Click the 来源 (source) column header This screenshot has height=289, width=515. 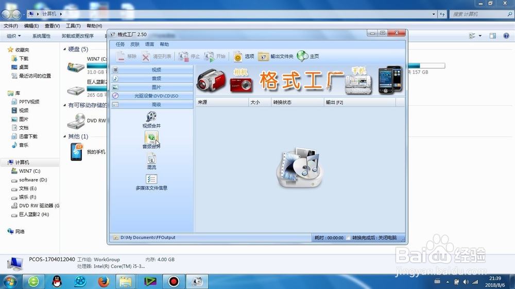point(222,102)
